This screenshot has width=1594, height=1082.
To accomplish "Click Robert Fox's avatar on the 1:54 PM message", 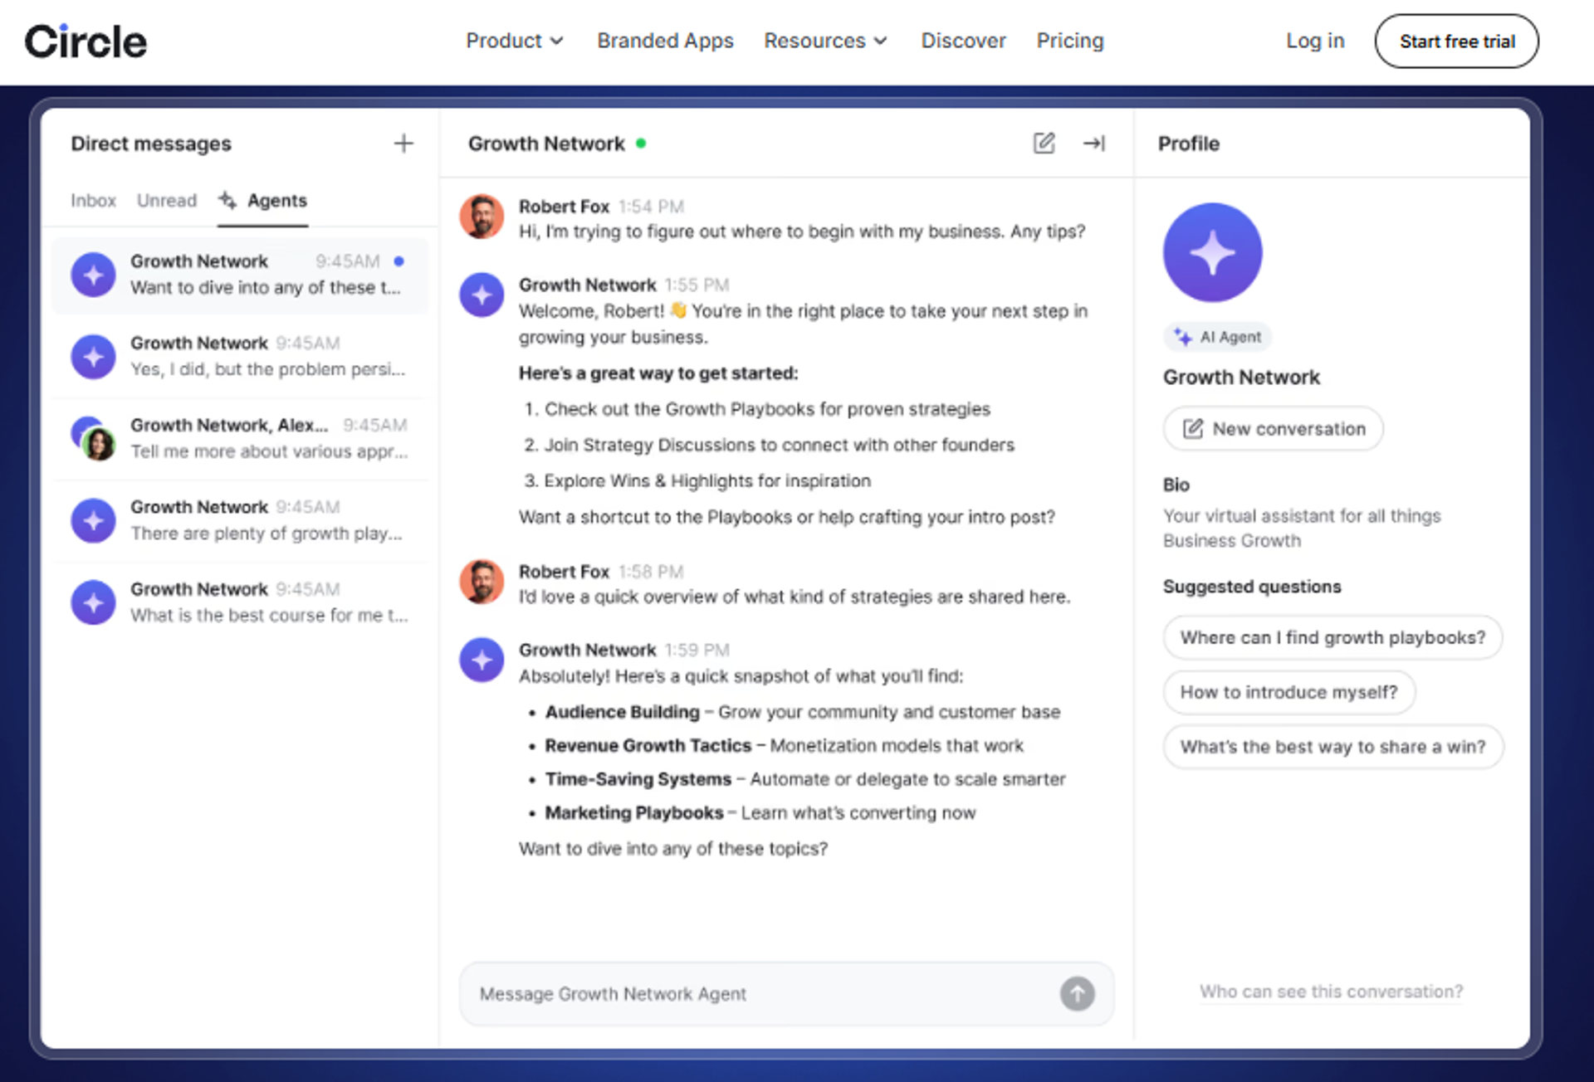I will 482,217.
